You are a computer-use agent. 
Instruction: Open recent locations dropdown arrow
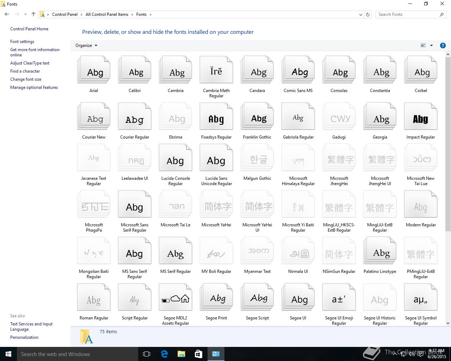(25, 14)
